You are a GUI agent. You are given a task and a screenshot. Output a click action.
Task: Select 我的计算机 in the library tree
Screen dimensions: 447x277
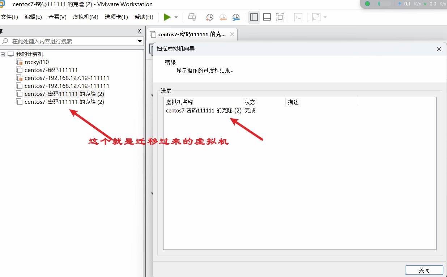[x=30, y=54]
